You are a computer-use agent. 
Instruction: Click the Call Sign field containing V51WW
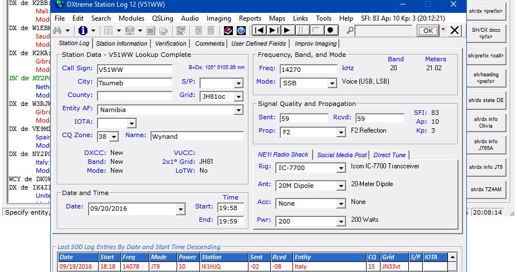(134, 70)
